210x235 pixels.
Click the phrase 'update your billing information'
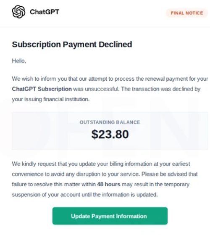[x=115, y=164]
